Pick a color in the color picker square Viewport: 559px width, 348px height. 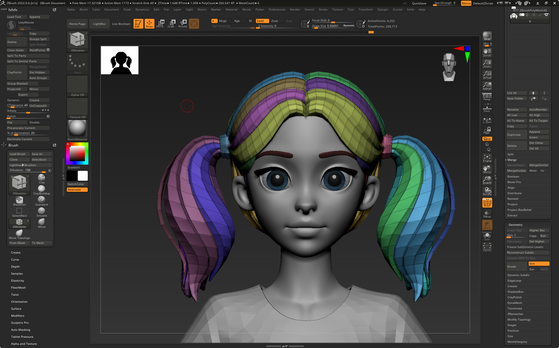(77, 153)
